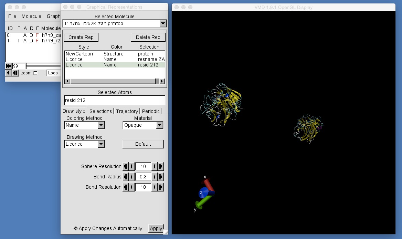Image resolution: width=402 pixels, height=239 pixels.
Task: Click the Default button
Action: [x=143, y=144]
